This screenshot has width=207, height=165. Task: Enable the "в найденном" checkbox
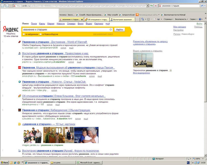(x=24, y=34)
